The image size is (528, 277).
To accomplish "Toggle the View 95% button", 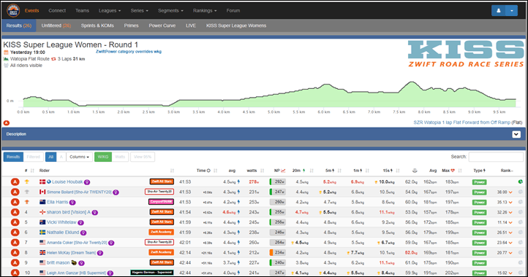I will pyautogui.click(x=143, y=157).
